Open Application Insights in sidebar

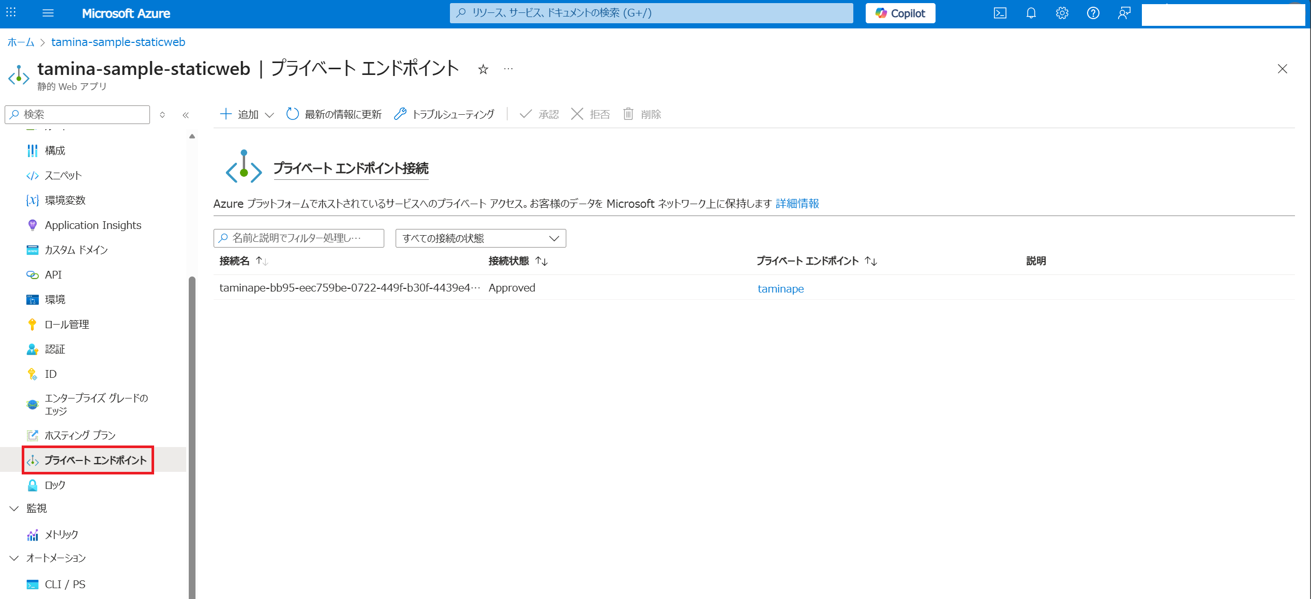click(x=93, y=225)
